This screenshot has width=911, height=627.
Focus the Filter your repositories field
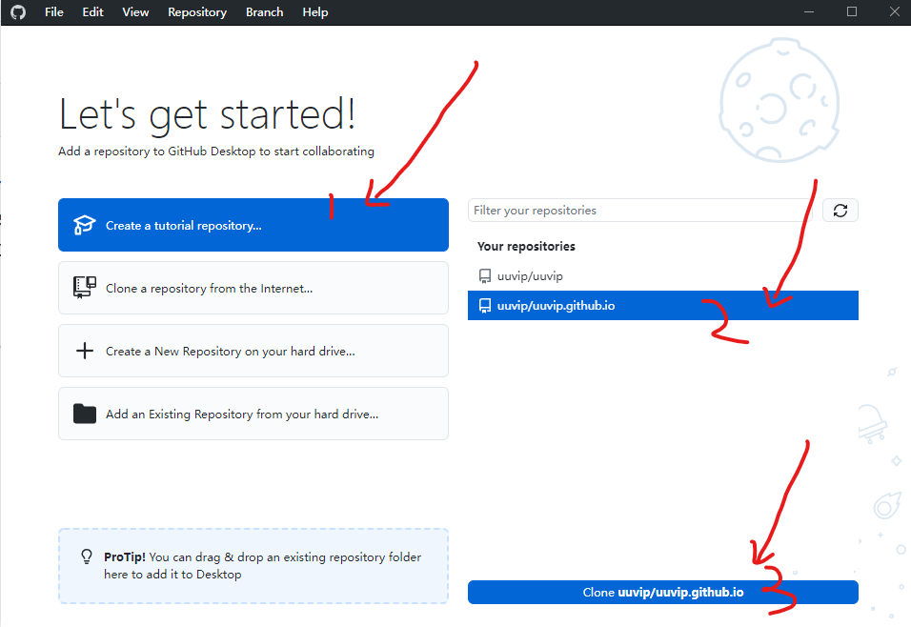(642, 211)
